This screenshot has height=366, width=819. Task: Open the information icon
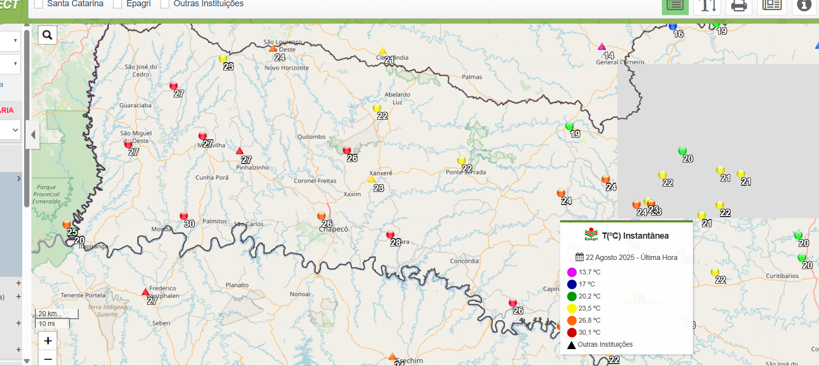pyautogui.click(x=804, y=6)
